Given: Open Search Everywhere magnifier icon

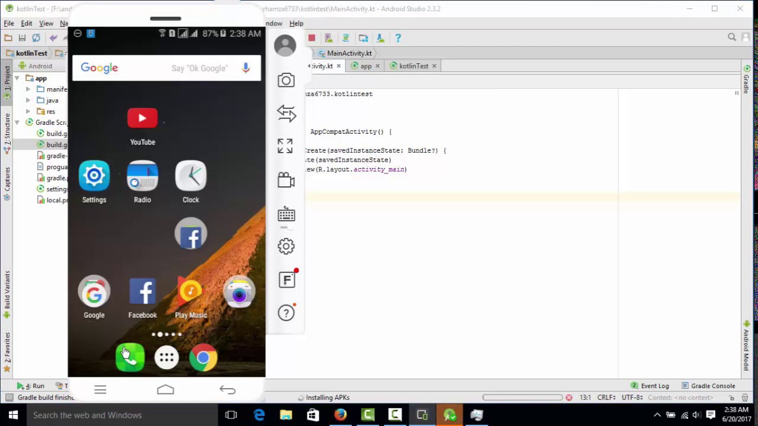Looking at the screenshot, I should (x=732, y=37).
